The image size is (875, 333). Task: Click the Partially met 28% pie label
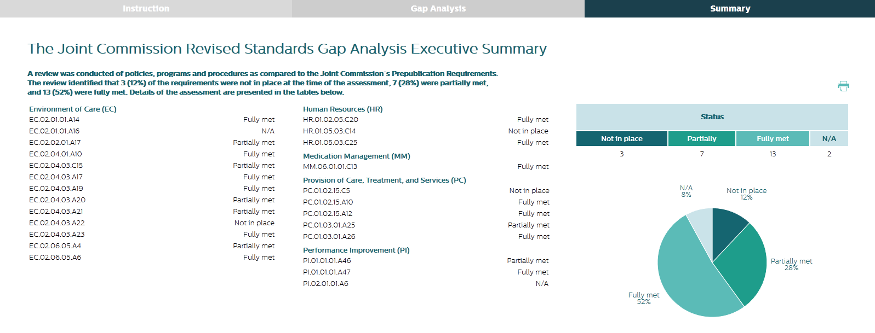(x=791, y=264)
